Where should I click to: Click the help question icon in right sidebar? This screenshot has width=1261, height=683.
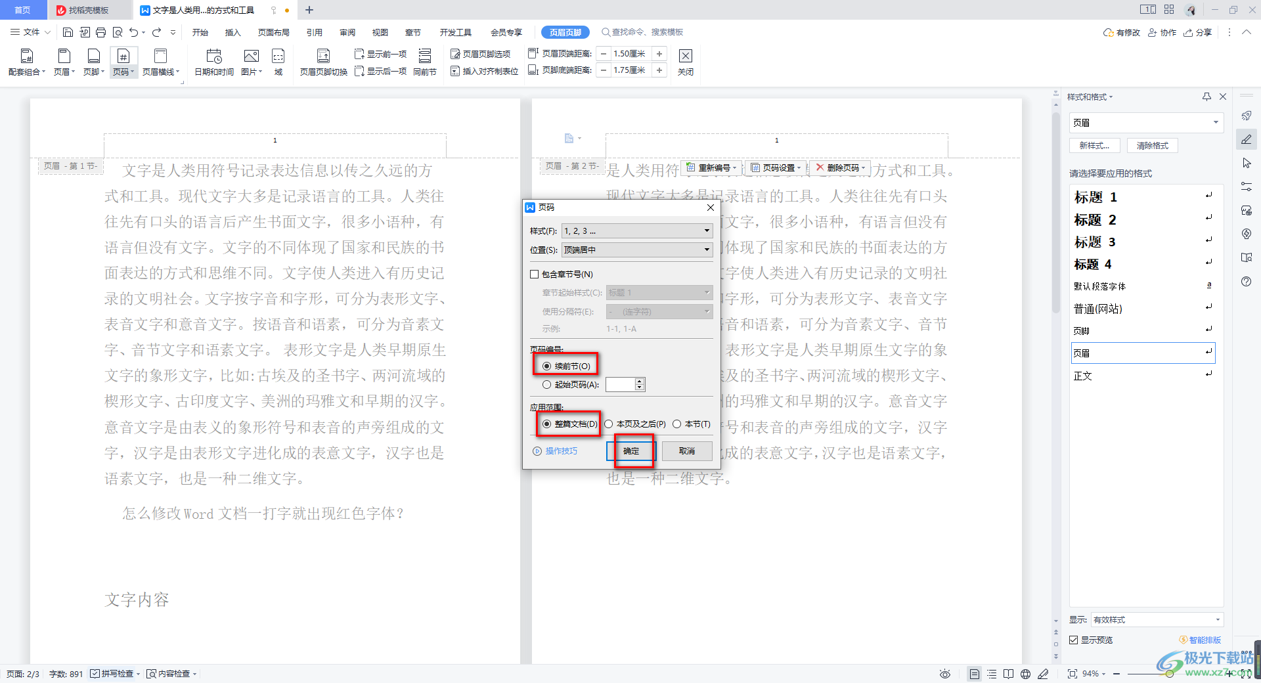tap(1247, 281)
